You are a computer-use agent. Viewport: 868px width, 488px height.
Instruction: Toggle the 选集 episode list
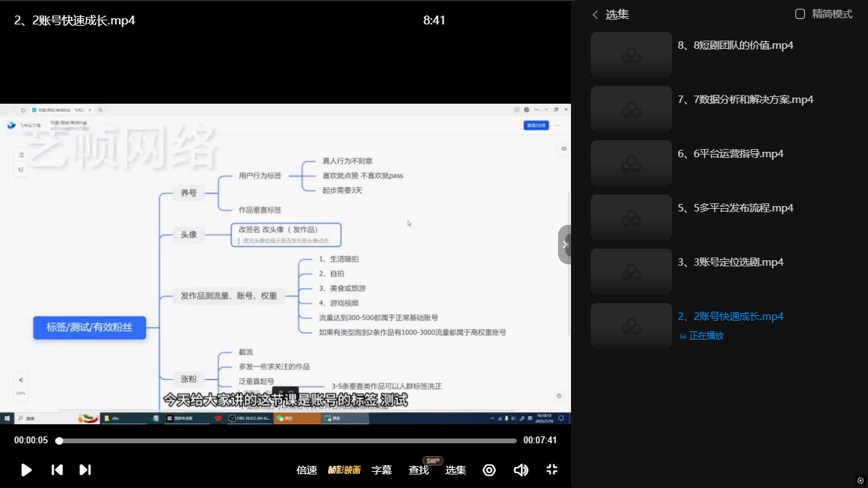[455, 470]
